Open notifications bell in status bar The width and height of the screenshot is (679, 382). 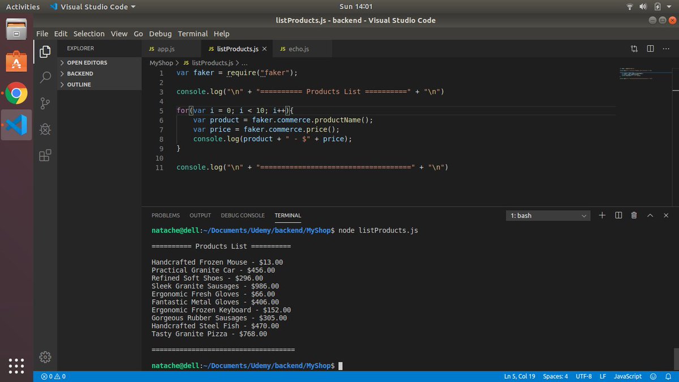668,376
